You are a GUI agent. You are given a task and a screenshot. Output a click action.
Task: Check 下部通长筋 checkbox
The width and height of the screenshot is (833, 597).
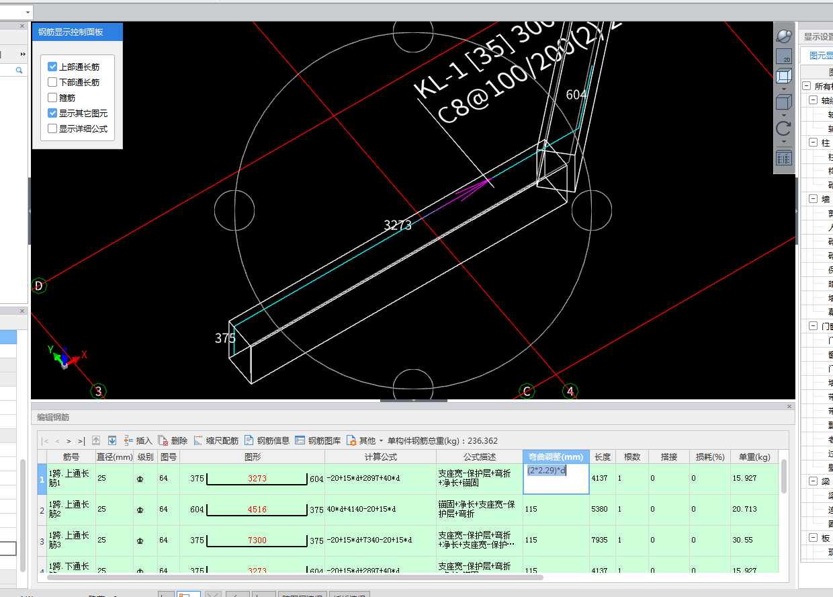[x=52, y=83]
